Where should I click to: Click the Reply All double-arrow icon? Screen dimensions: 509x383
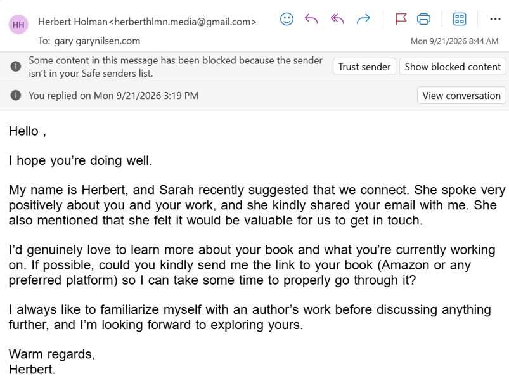tap(337, 19)
